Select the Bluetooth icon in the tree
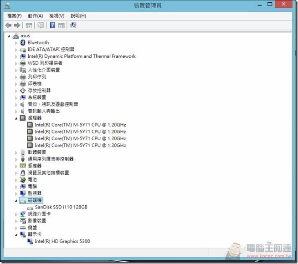Viewport: 298px width, 264px height. (x=23, y=42)
